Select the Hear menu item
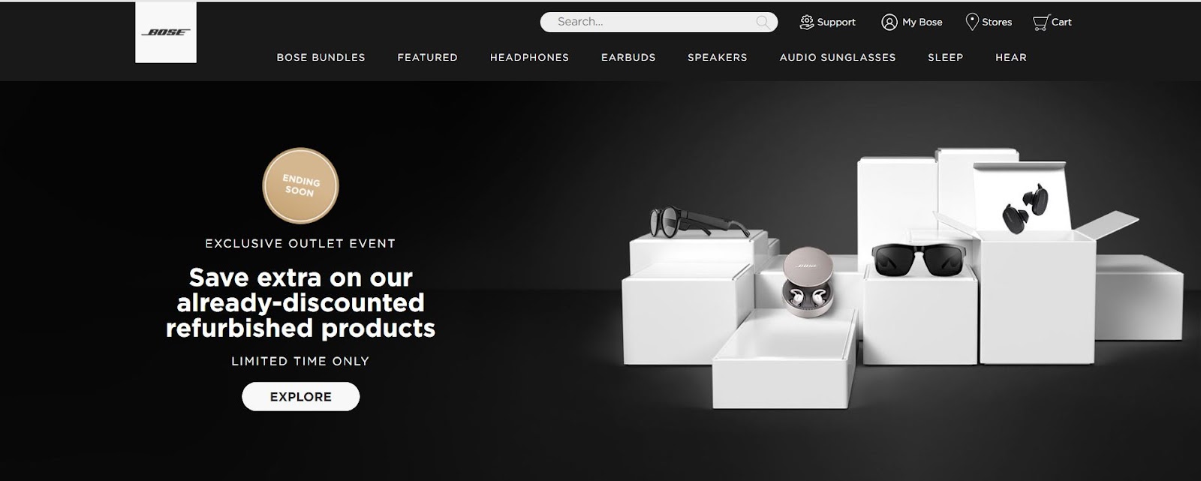The height and width of the screenshot is (481, 1201). tap(1011, 57)
